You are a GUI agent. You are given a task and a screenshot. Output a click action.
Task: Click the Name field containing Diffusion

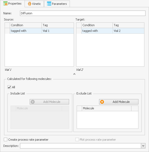[x=83, y=13]
